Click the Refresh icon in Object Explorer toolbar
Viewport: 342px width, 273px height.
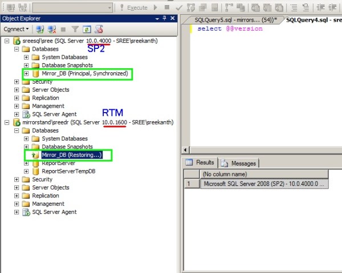(x=86, y=29)
